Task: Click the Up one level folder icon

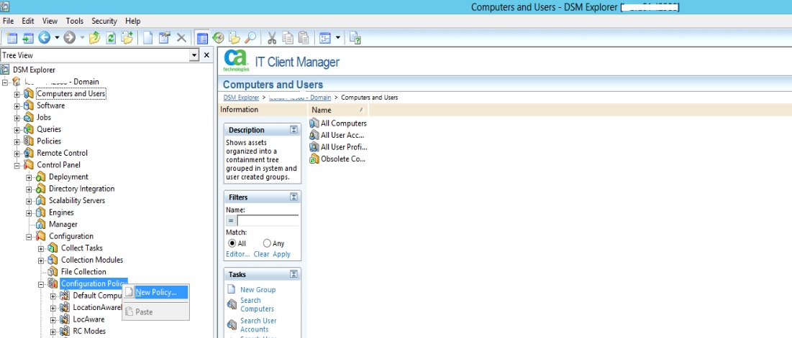Action: (94, 38)
